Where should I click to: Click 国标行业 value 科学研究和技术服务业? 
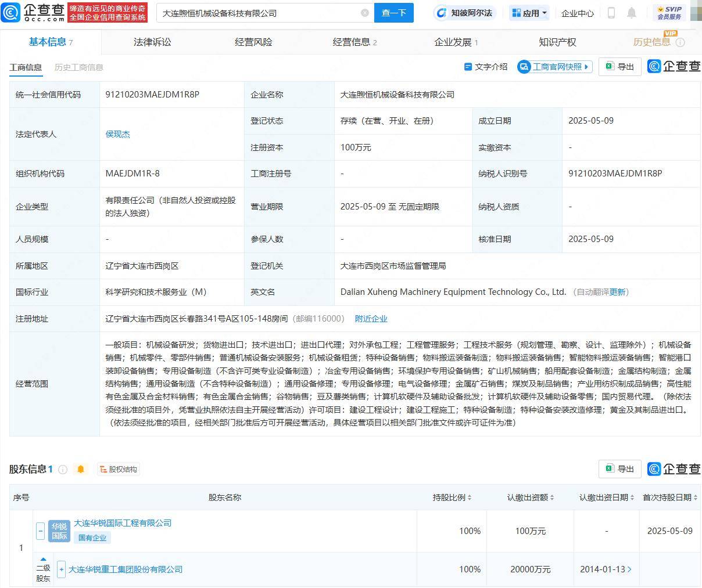156,292
